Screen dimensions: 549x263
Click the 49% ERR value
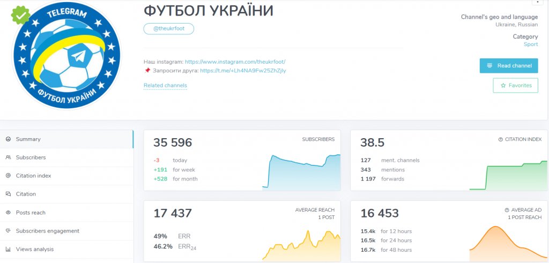click(160, 236)
